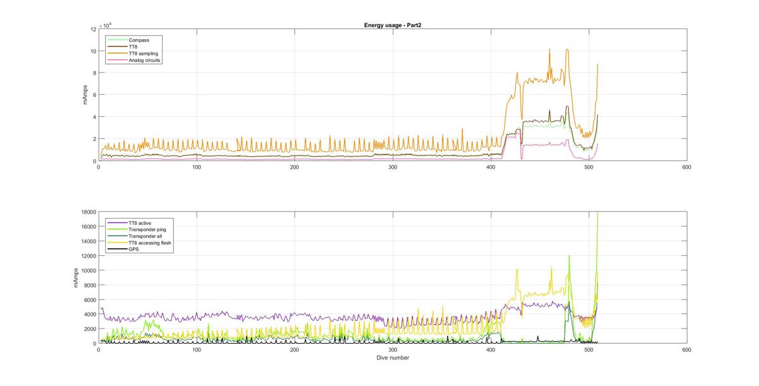Click the mAmps y-axis label on the bottom plot

coord(77,277)
